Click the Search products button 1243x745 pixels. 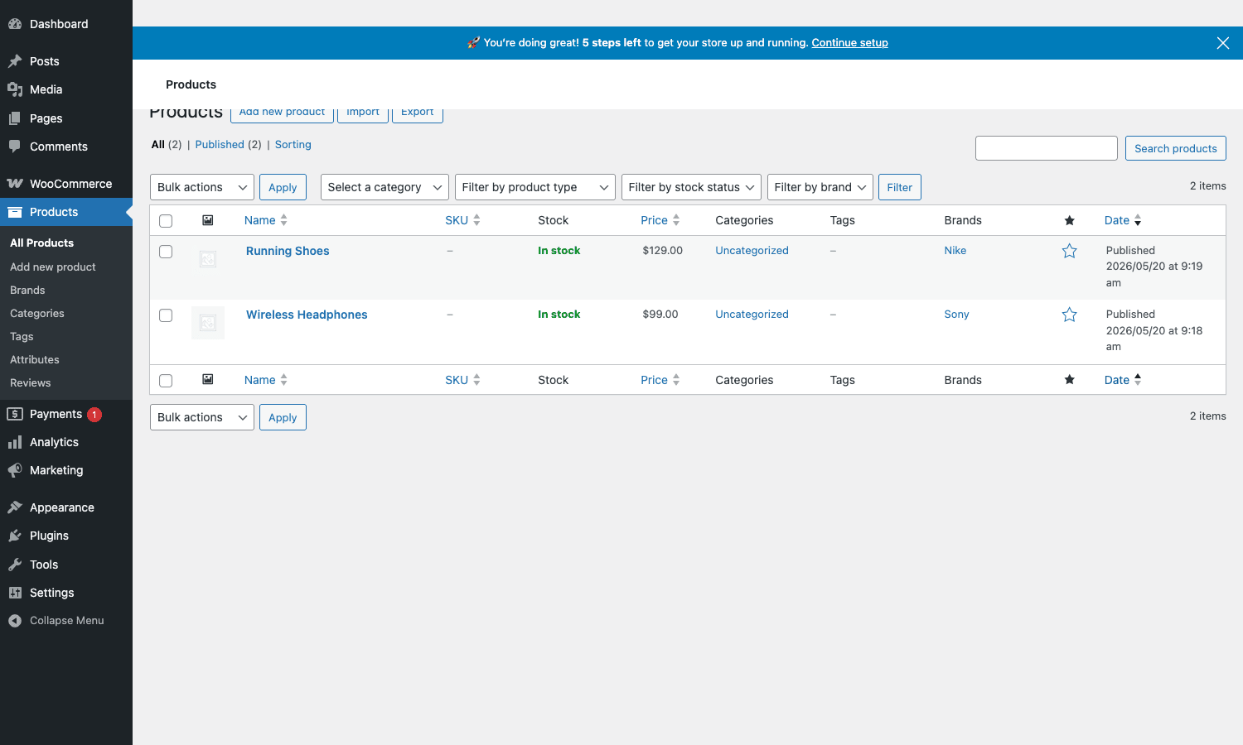coord(1176,148)
